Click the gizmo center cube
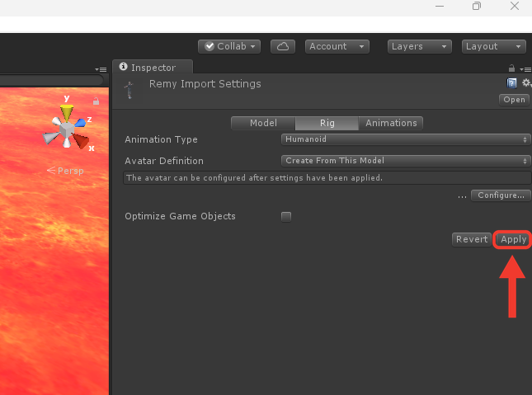This screenshot has width=532, height=395. click(x=67, y=129)
